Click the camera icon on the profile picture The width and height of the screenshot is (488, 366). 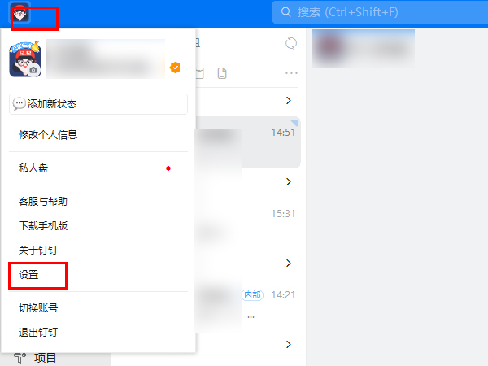pyautogui.click(x=33, y=70)
